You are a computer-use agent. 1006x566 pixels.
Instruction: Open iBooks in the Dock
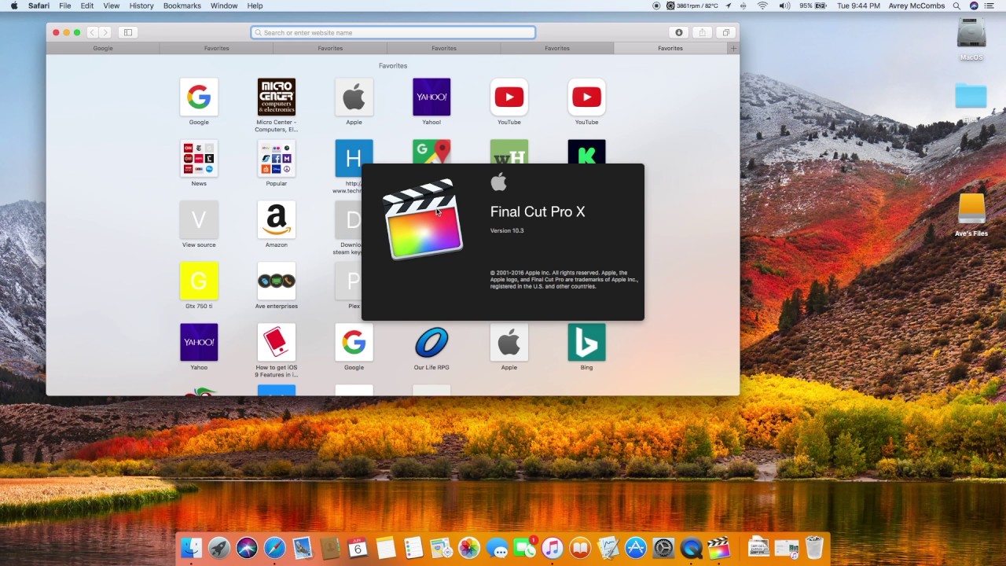(580, 548)
